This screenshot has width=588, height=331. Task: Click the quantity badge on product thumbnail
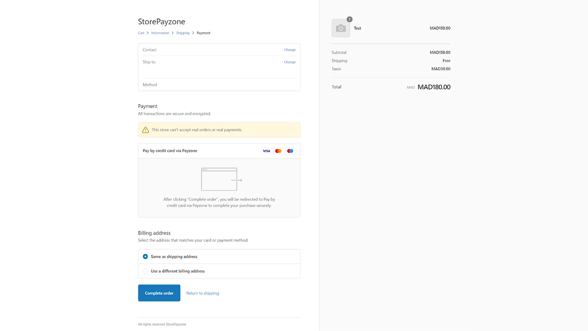350,19
